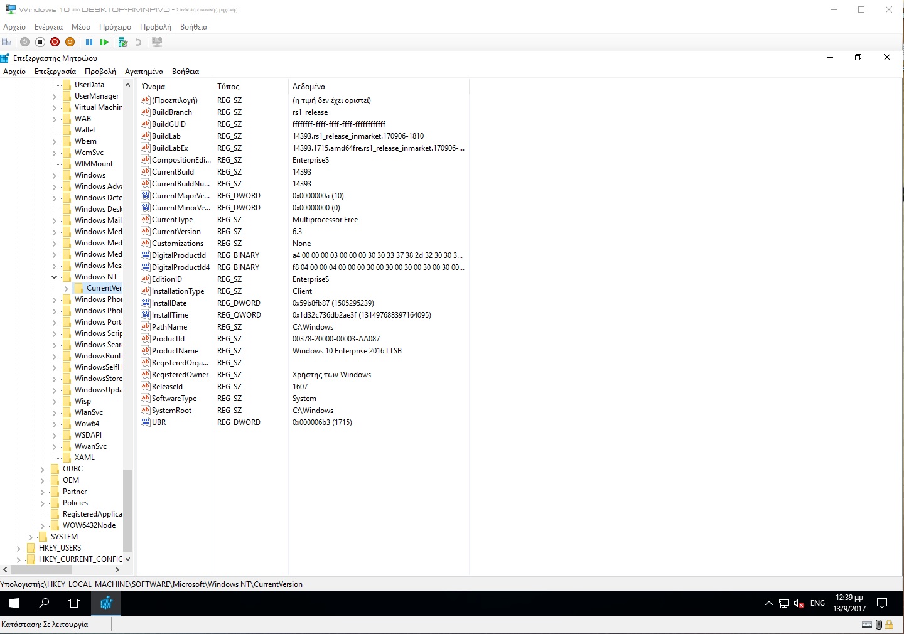Click the data 'Windows 10 Enterprise 2016 LTSB'
This screenshot has height=634, width=904.
coord(347,350)
